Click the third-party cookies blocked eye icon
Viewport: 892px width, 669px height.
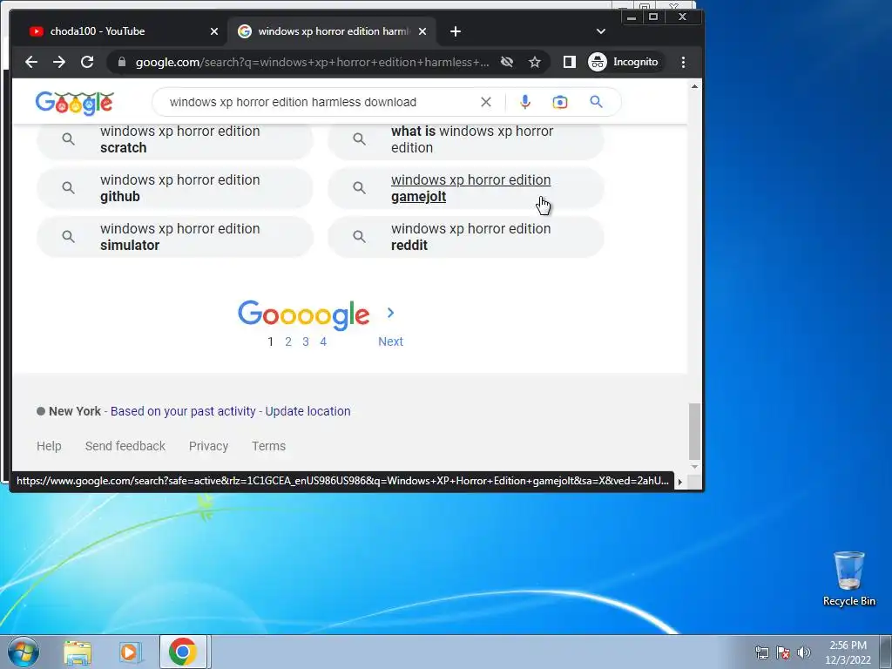(506, 62)
